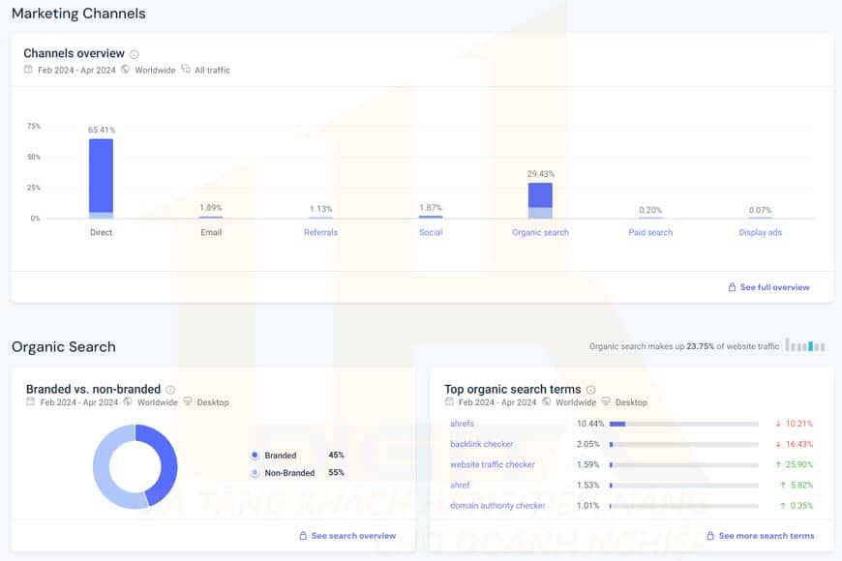
Task: Click the calendar icon under Channels overview
Action: coord(28,70)
